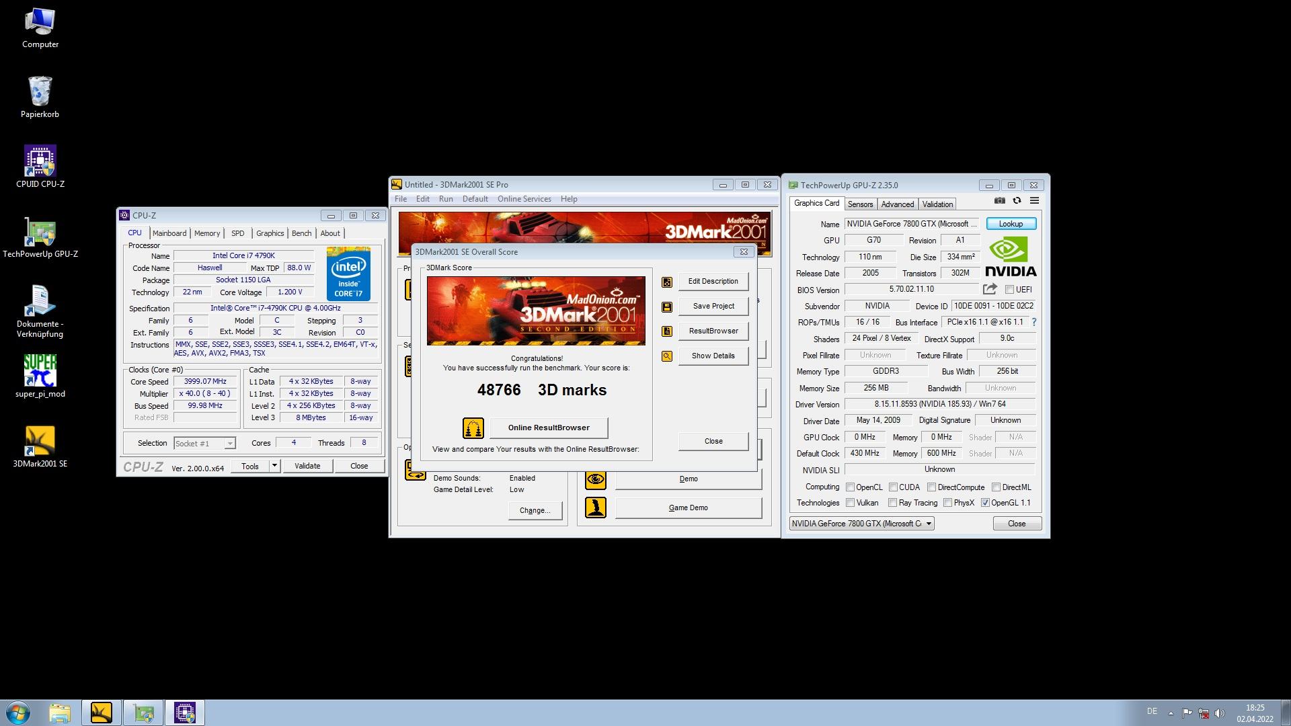Click the Edit Description icon
The height and width of the screenshot is (726, 1291).
point(667,282)
